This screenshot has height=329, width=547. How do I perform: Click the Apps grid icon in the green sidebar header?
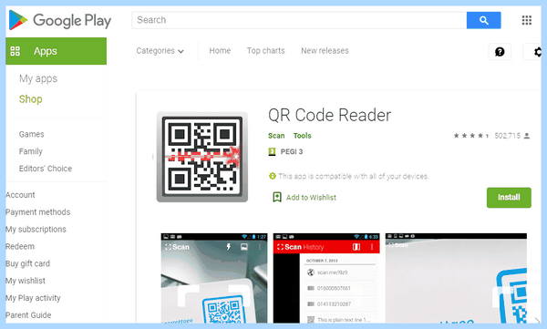15,51
